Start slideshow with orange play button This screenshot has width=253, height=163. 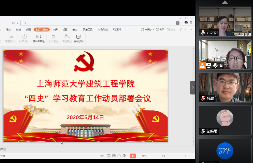pyautogui.click(x=133, y=156)
